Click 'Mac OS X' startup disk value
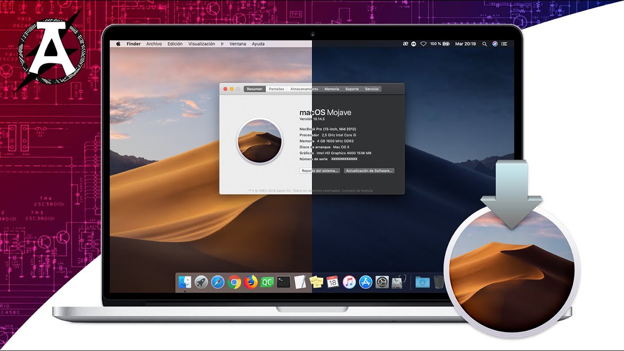Screen dimensions: 624x351 coord(341,147)
